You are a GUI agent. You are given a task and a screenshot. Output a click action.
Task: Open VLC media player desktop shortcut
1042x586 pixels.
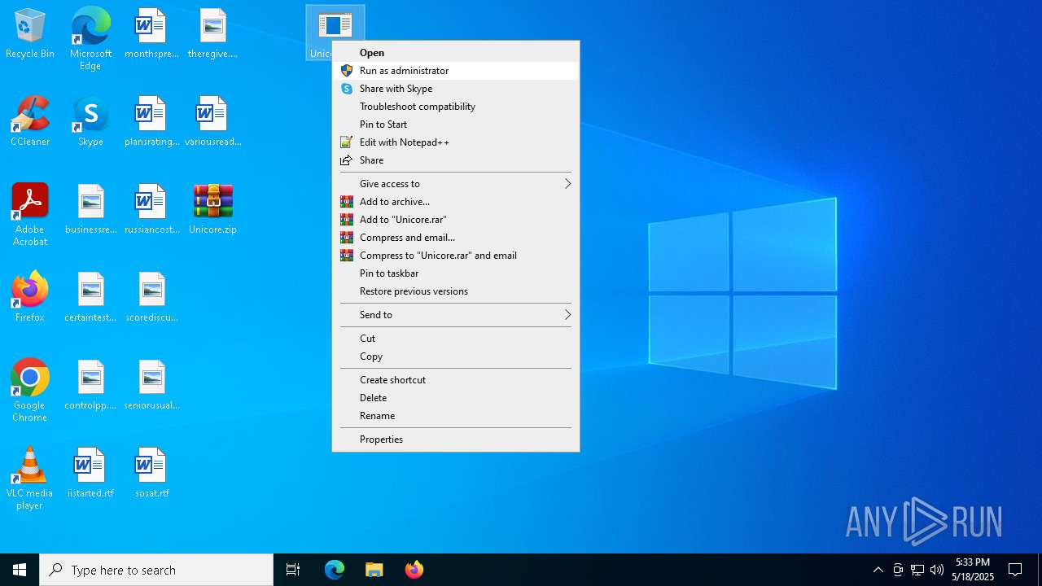click(x=29, y=479)
